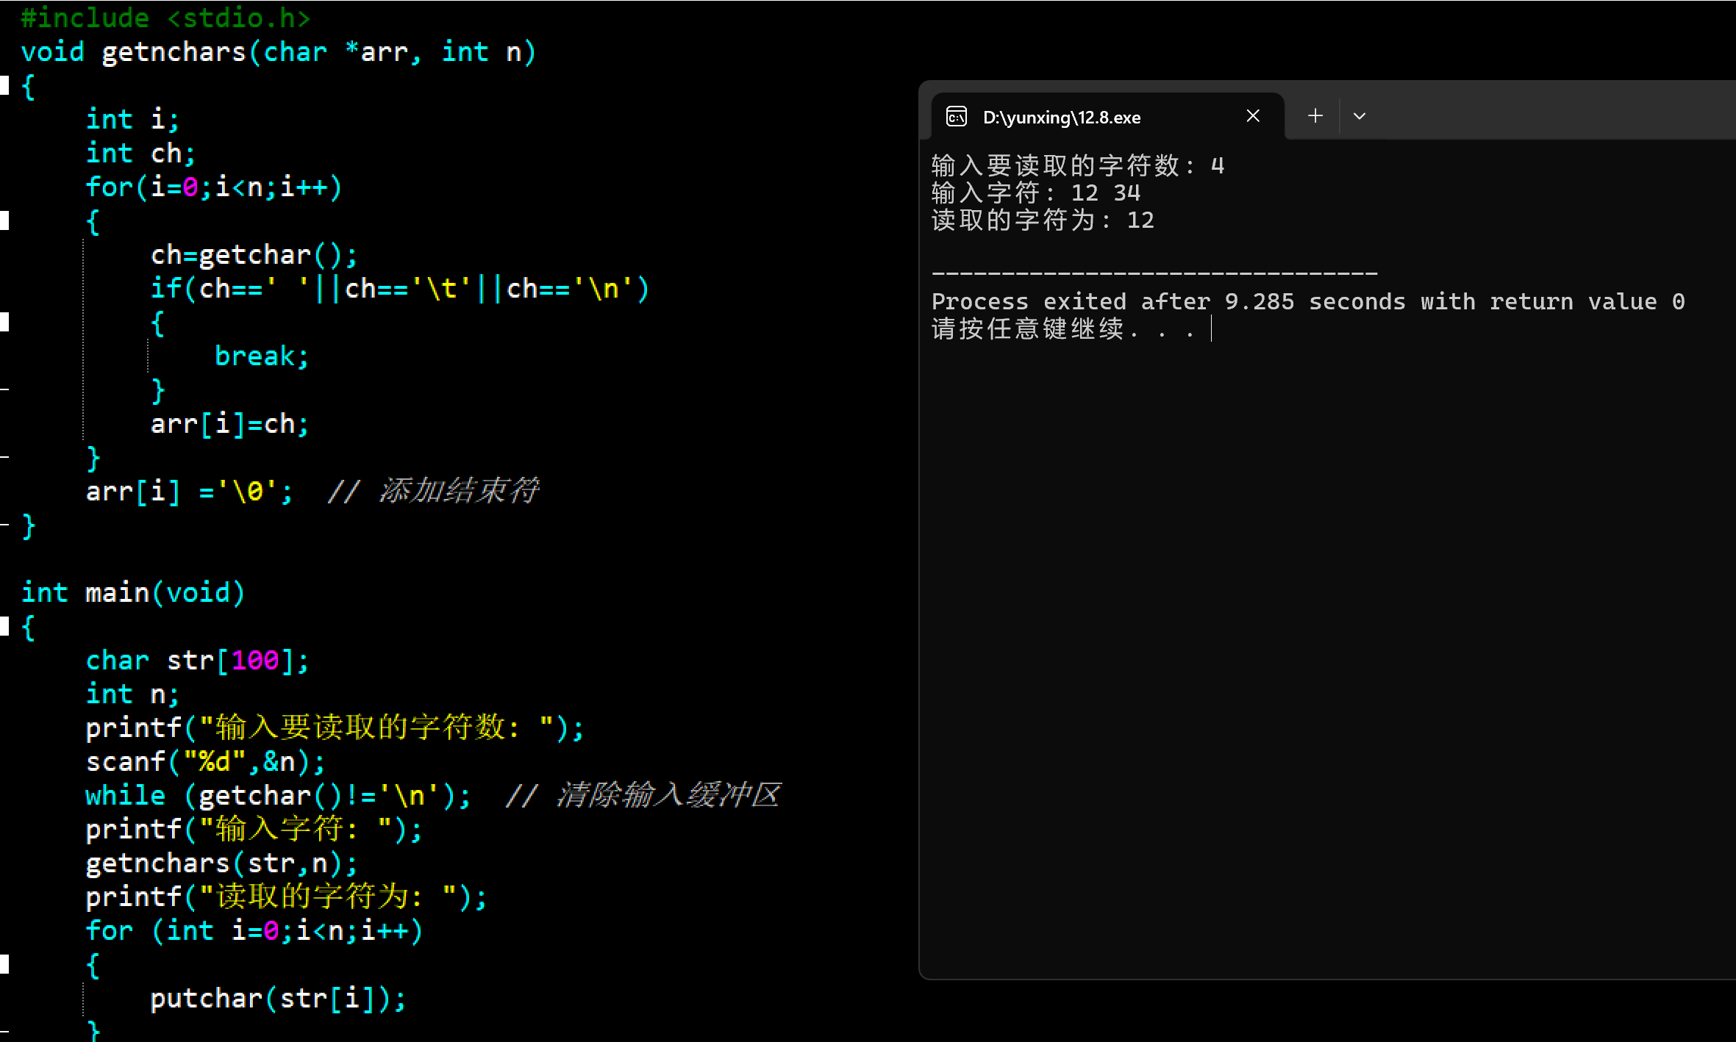Close the D:\yunxing\12.8.exe terminal tab
The height and width of the screenshot is (1042, 1736).
1253,115
